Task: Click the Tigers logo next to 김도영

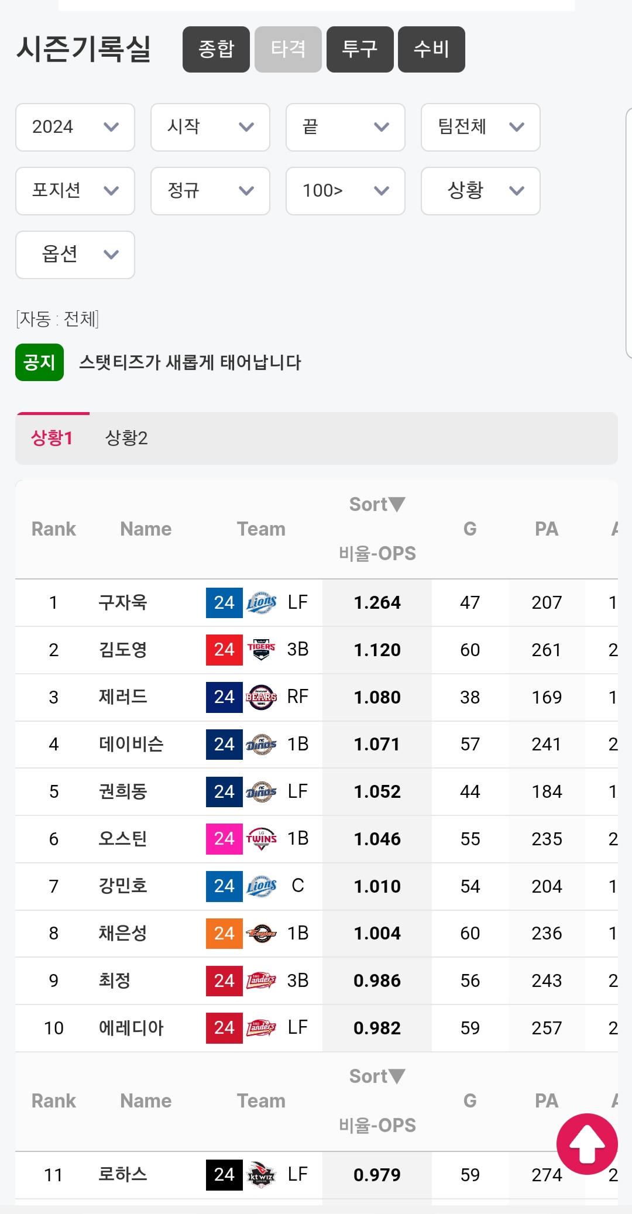Action: click(262, 649)
